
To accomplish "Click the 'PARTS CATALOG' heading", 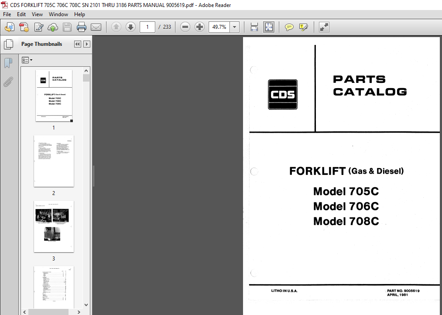I will point(370,86).
